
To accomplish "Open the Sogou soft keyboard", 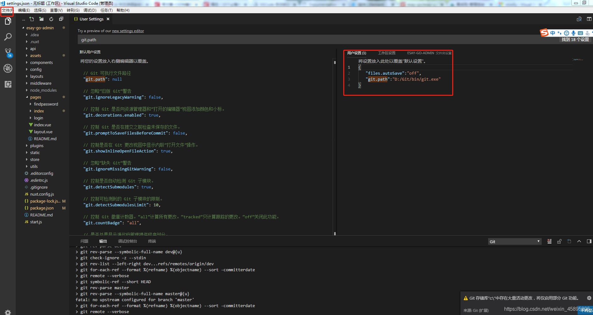I will click(x=580, y=33).
